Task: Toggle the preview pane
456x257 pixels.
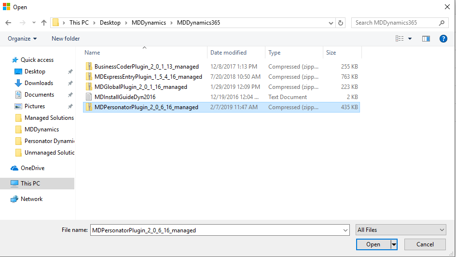Action: coord(426,39)
